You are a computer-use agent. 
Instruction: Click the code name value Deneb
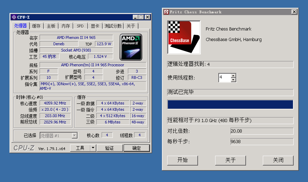tap(59, 44)
